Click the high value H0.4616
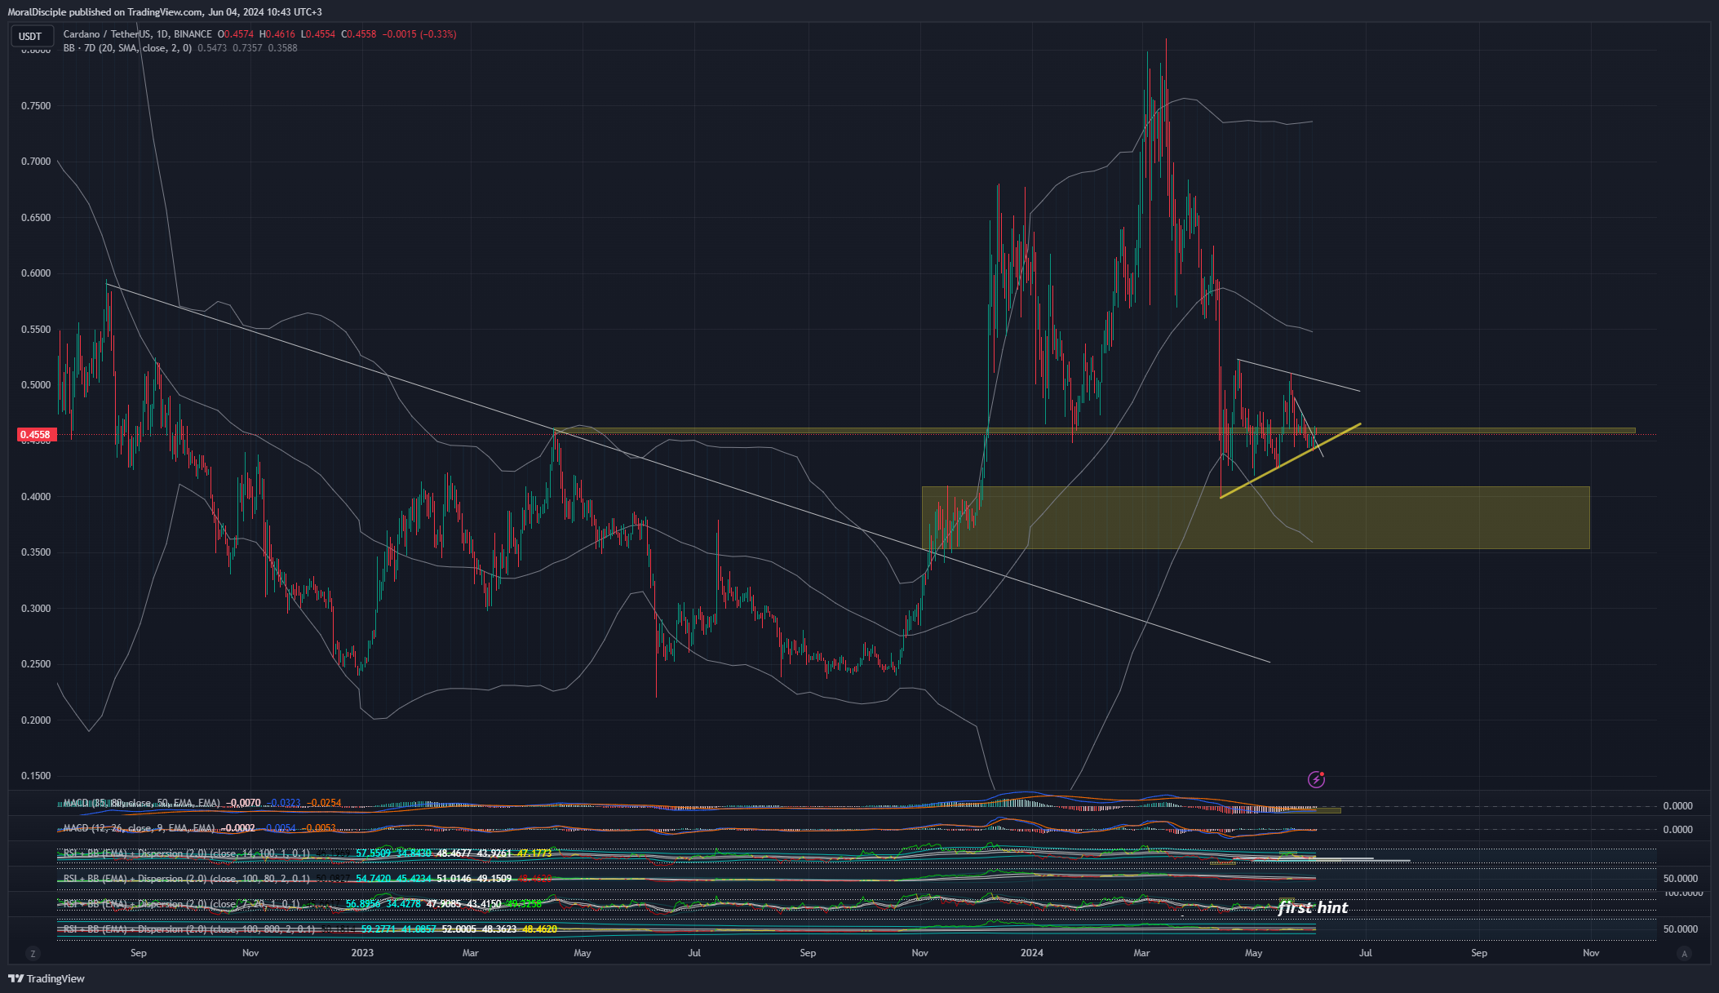Viewport: 1719px width, 993px height. [277, 34]
